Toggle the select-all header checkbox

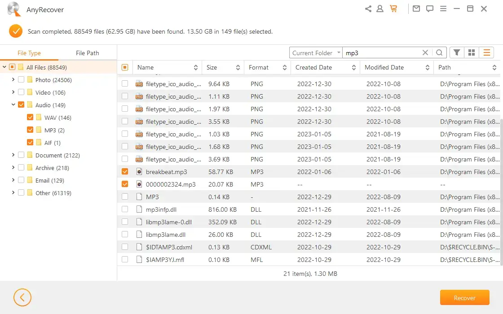point(125,67)
